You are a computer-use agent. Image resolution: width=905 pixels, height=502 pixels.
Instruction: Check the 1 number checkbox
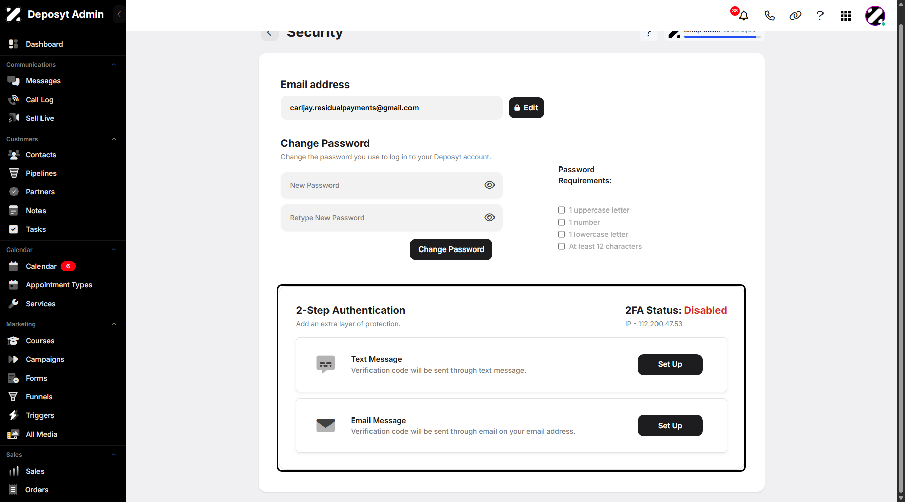click(x=561, y=222)
